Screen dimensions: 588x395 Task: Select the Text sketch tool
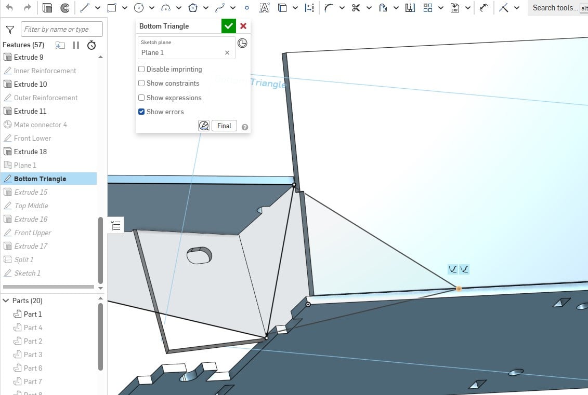click(x=265, y=7)
